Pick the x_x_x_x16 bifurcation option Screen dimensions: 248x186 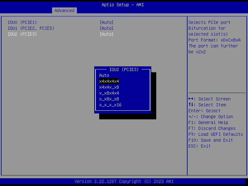110,105
